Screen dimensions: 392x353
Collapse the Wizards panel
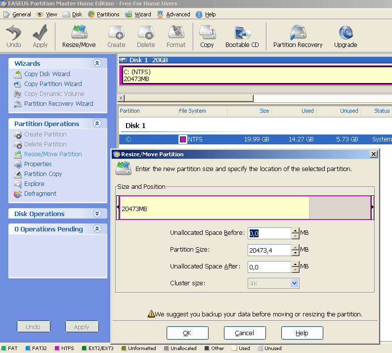(97, 63)
